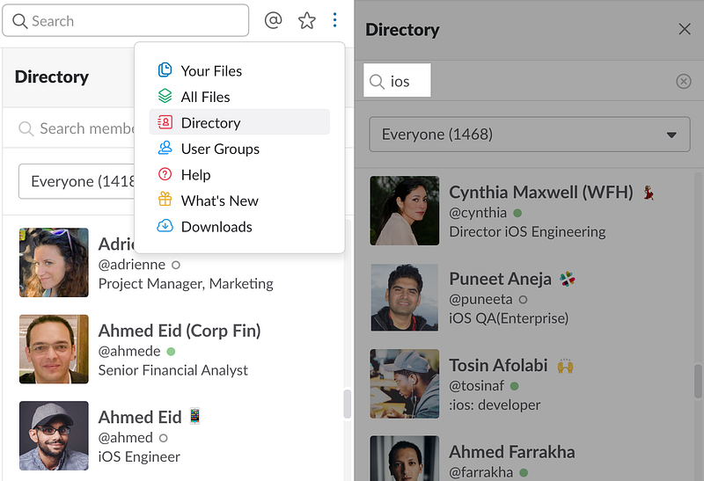Viewport: 704px width, 481px height.
Task: Open the Everyone (1418) filter in left panel
Action: point(77,181)
